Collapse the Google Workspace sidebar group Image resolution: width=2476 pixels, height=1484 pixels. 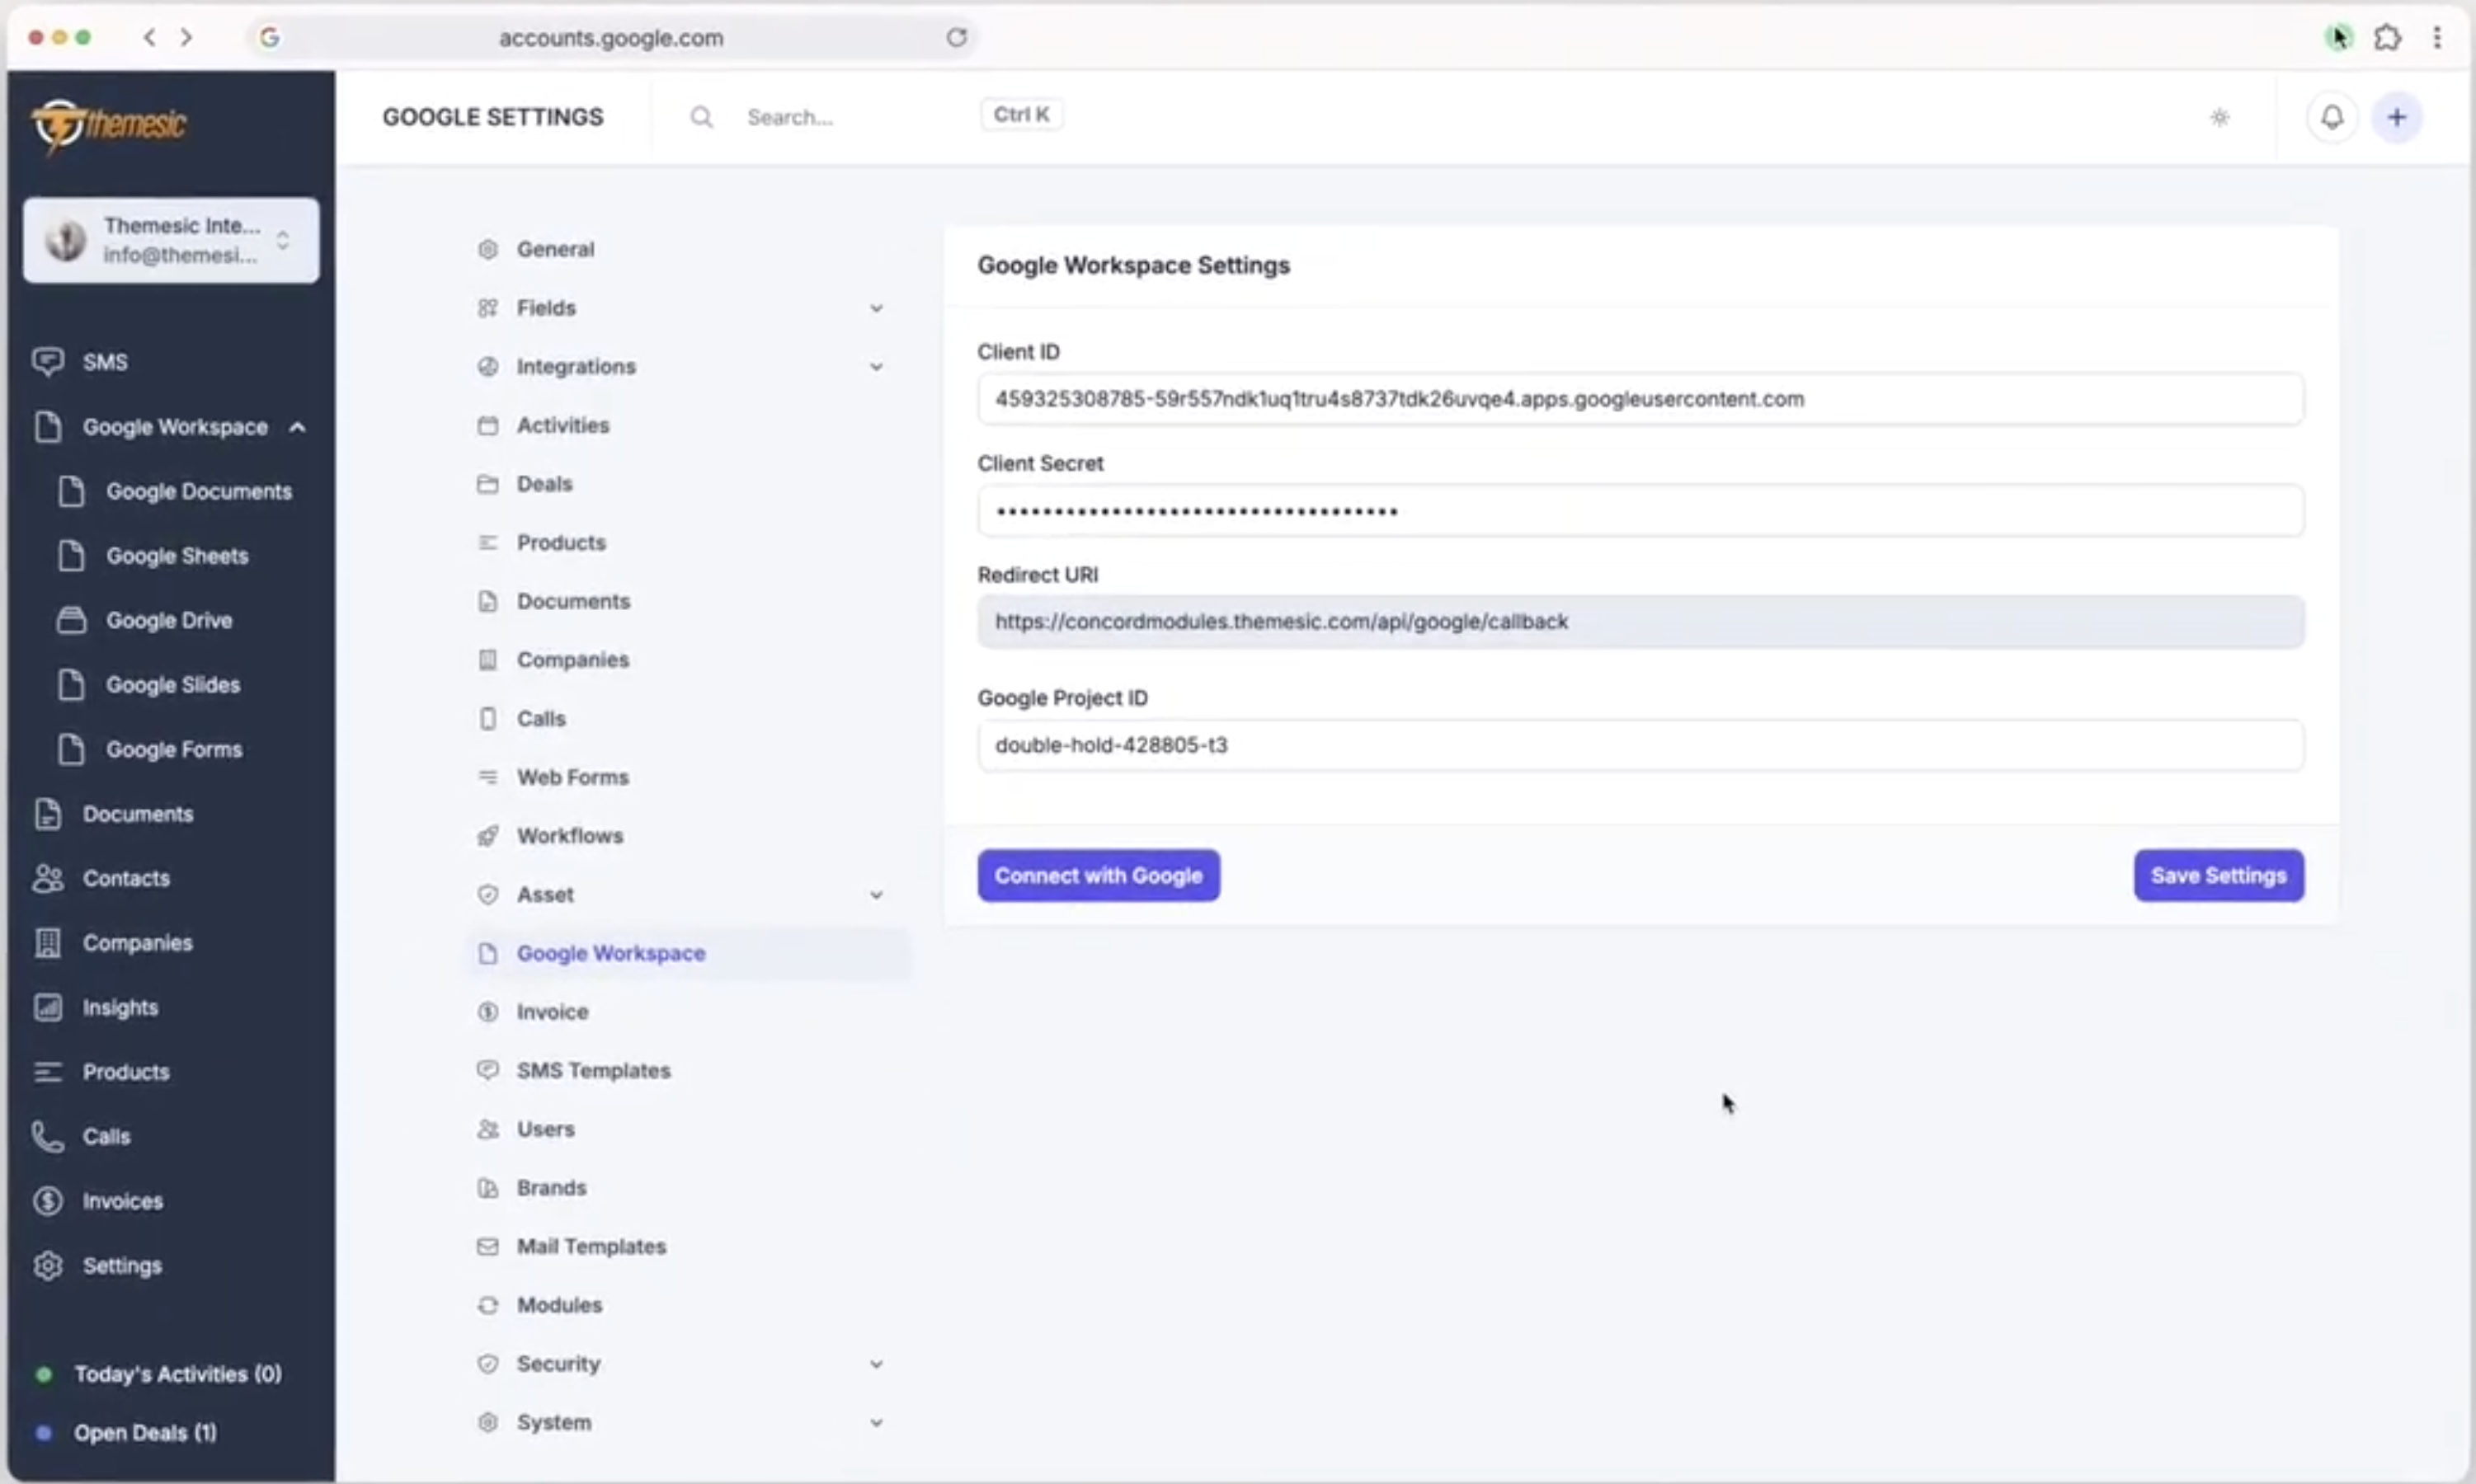(x=297, y=427)
